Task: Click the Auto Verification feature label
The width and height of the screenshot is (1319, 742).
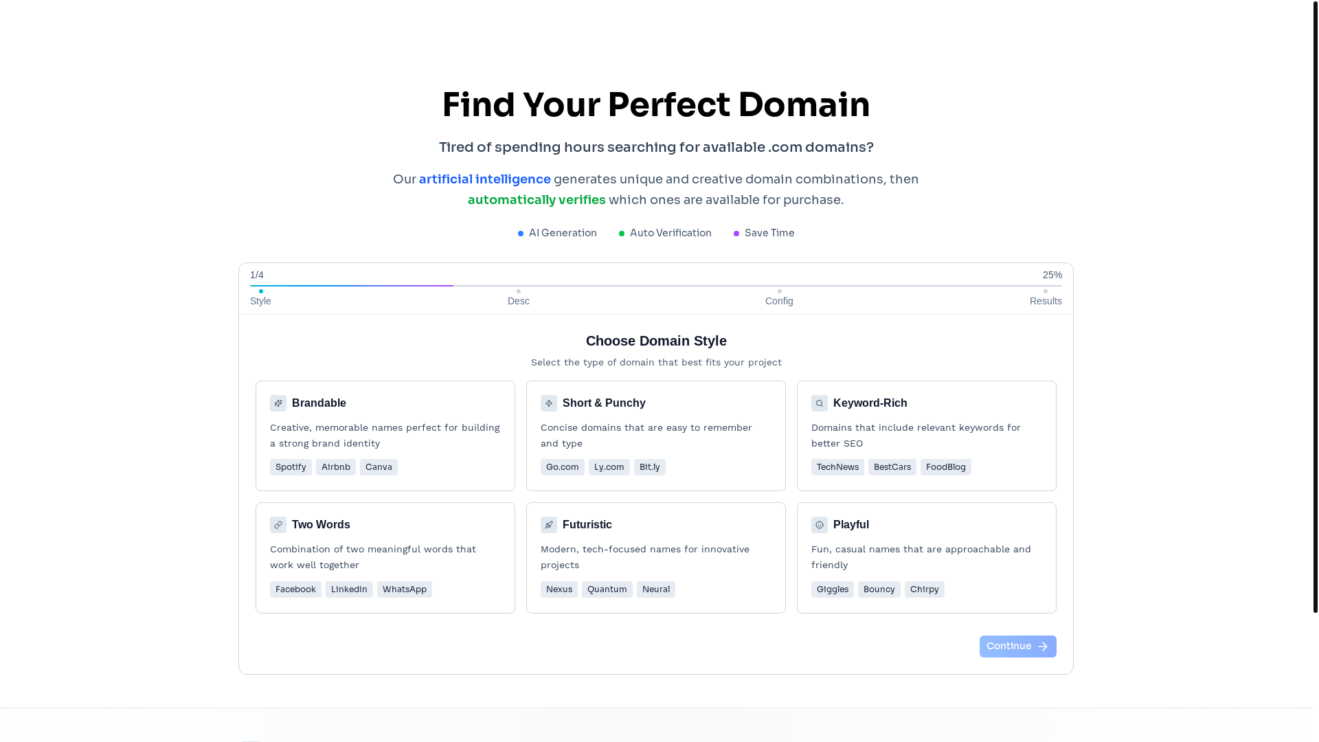Action: pos(670,233)
